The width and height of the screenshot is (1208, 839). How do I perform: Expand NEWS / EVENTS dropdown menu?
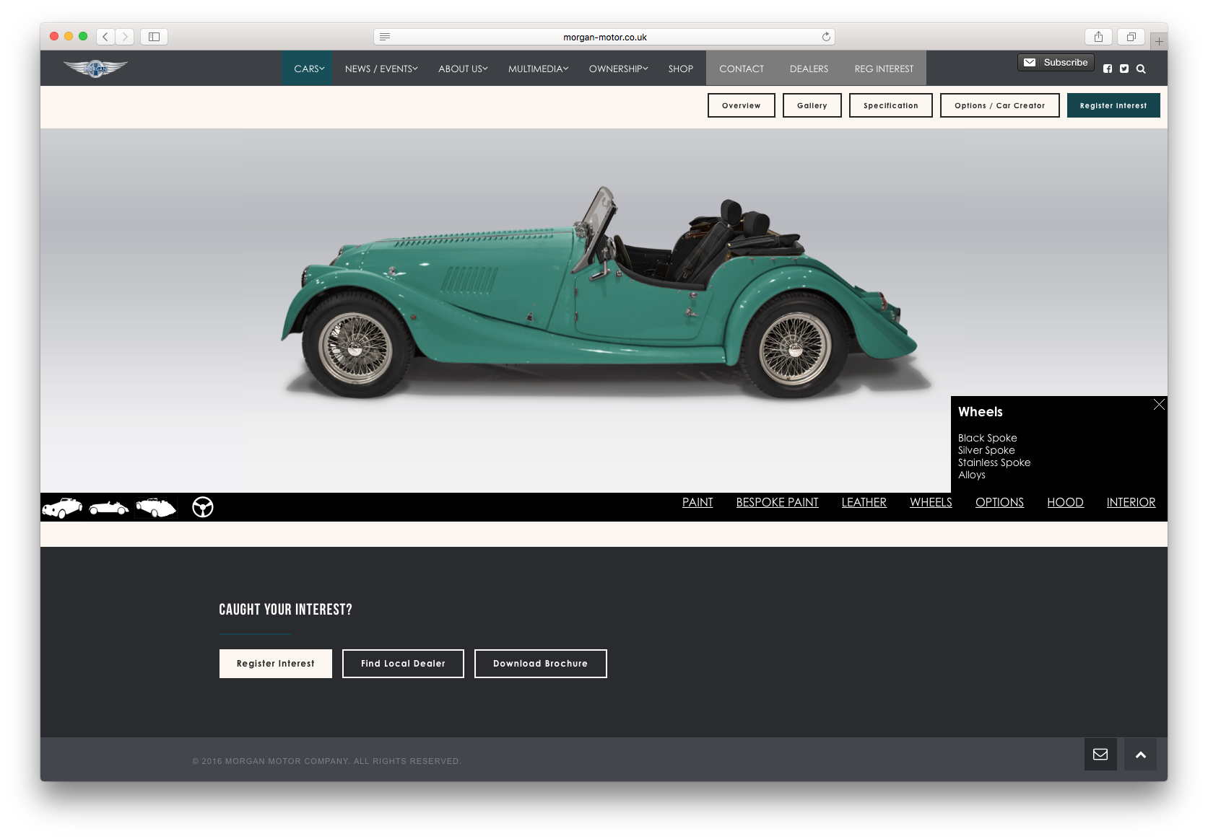pyautogui.click(x=381, y=69)
